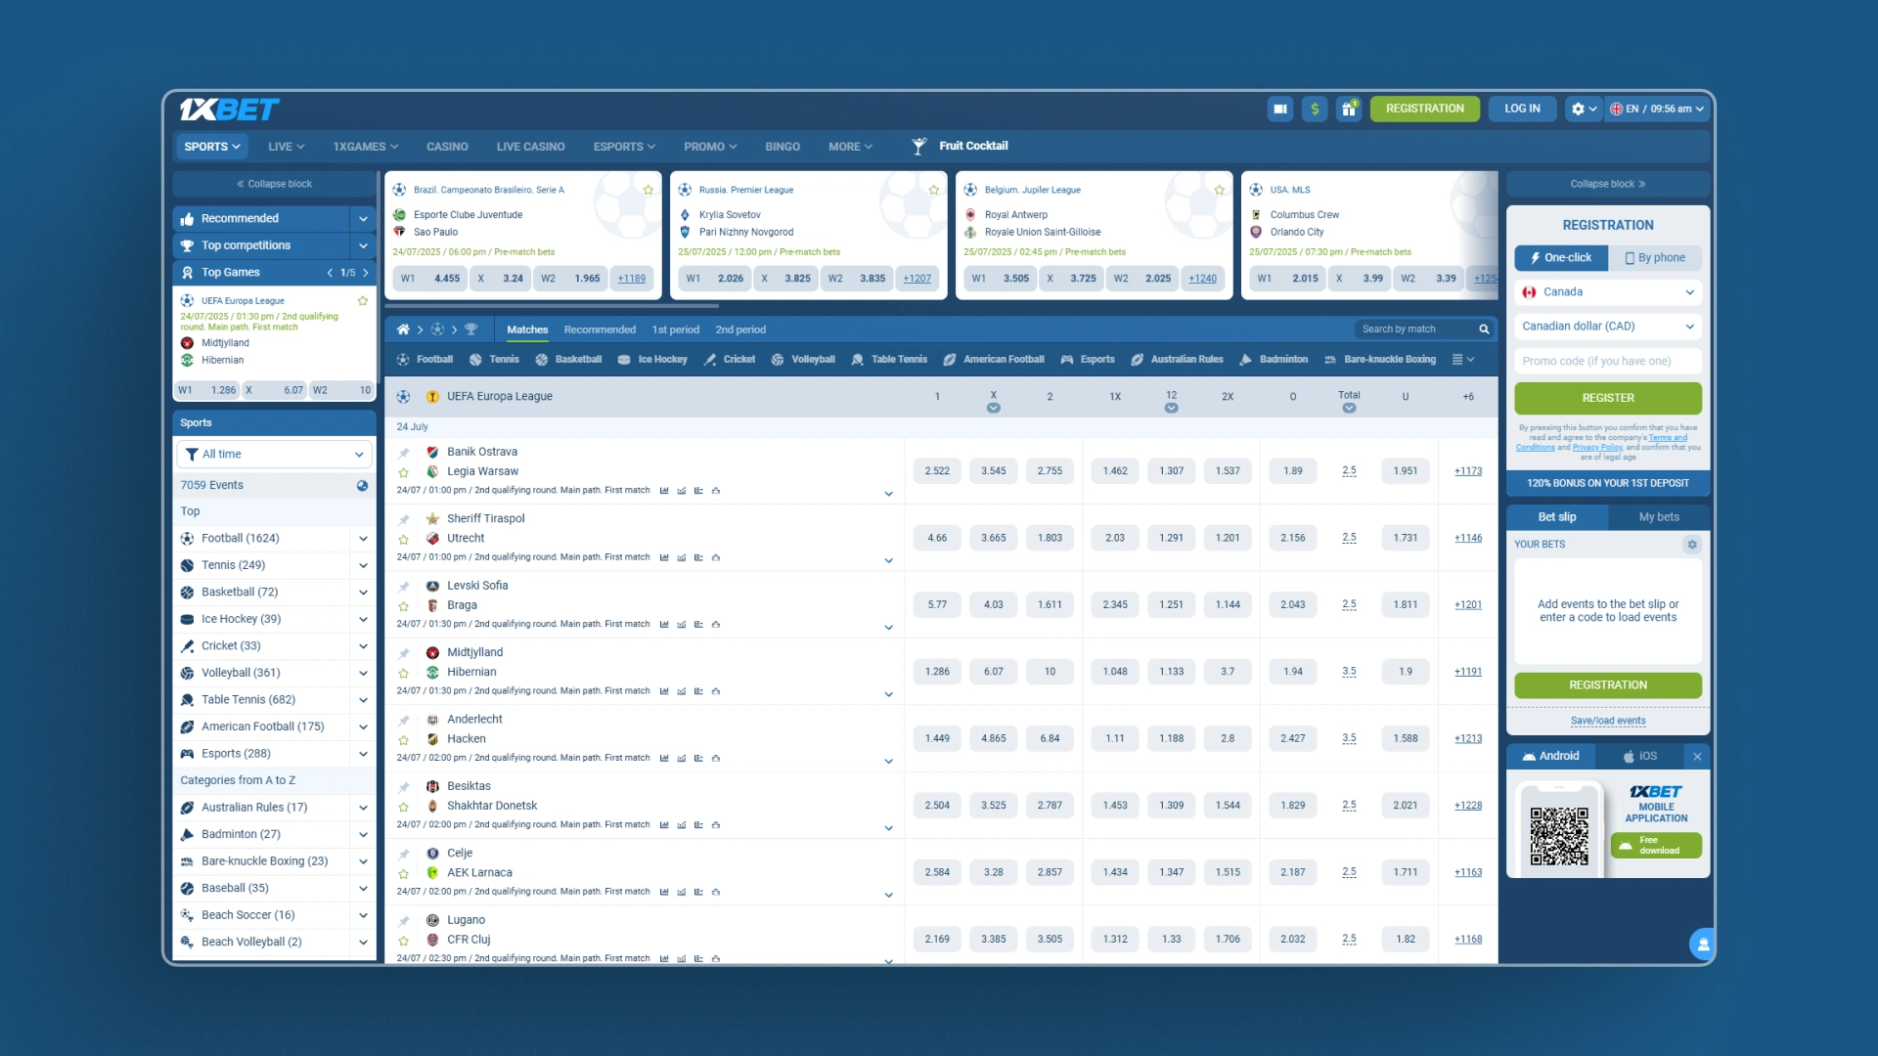1878x1056 pixels.
Task: Open Canadian dollar currency dropdown
Action: [1608, 327]
